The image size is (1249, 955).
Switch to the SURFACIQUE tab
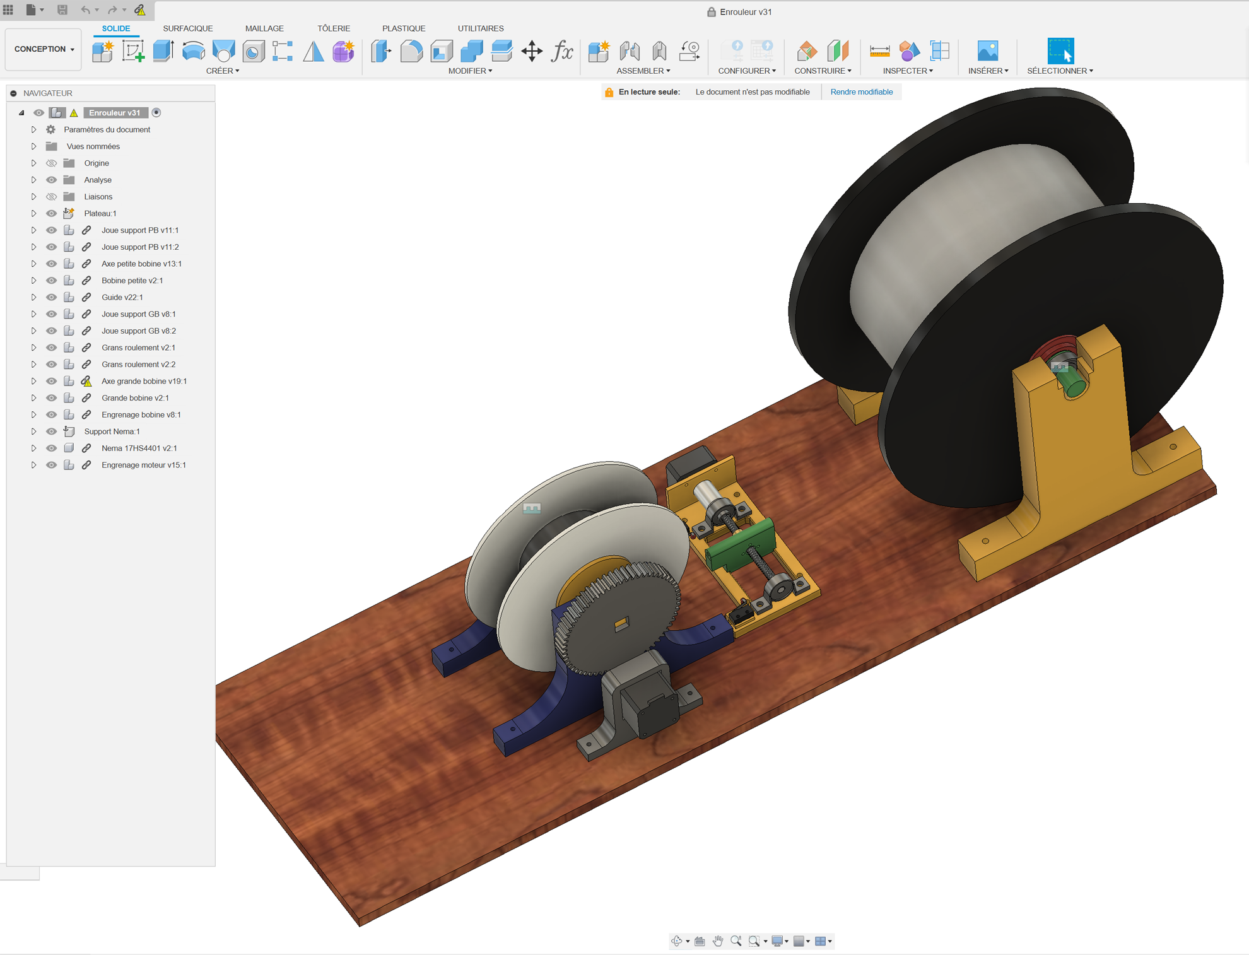pyautogui.click(x=187, y=28)
